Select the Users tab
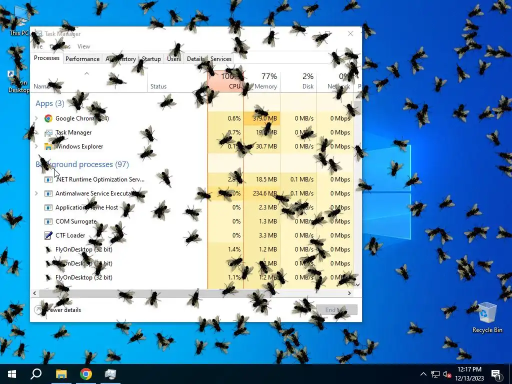This screenshot has height=384, width=512. (173, 59)
